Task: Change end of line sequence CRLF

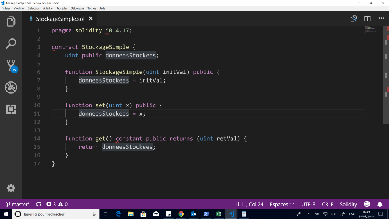Action: point(327,204)
